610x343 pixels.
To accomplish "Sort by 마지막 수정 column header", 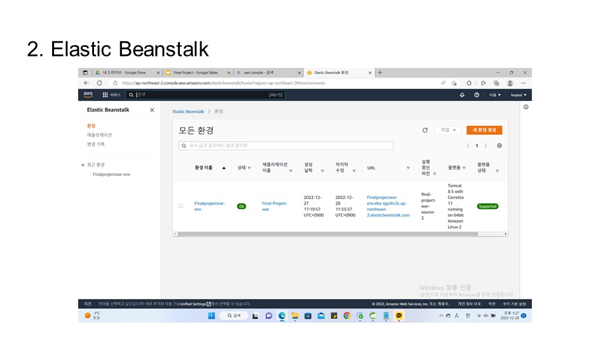I will pyautogui.click(x=346, y=168).
